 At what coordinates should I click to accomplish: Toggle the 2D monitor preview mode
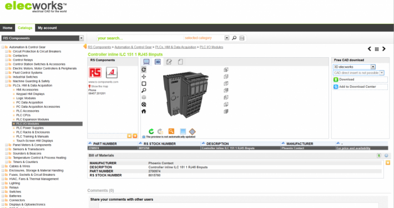coord(147,62)
